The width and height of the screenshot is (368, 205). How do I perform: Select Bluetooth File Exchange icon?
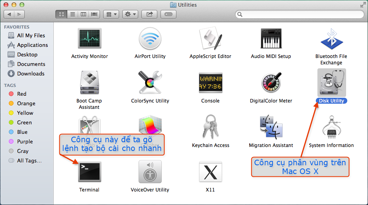[332, 39]
